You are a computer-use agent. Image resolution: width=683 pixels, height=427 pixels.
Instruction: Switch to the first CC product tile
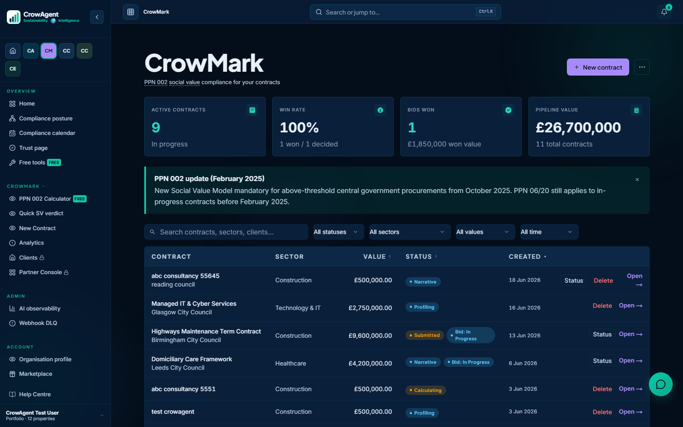click(x=67, y=51)
